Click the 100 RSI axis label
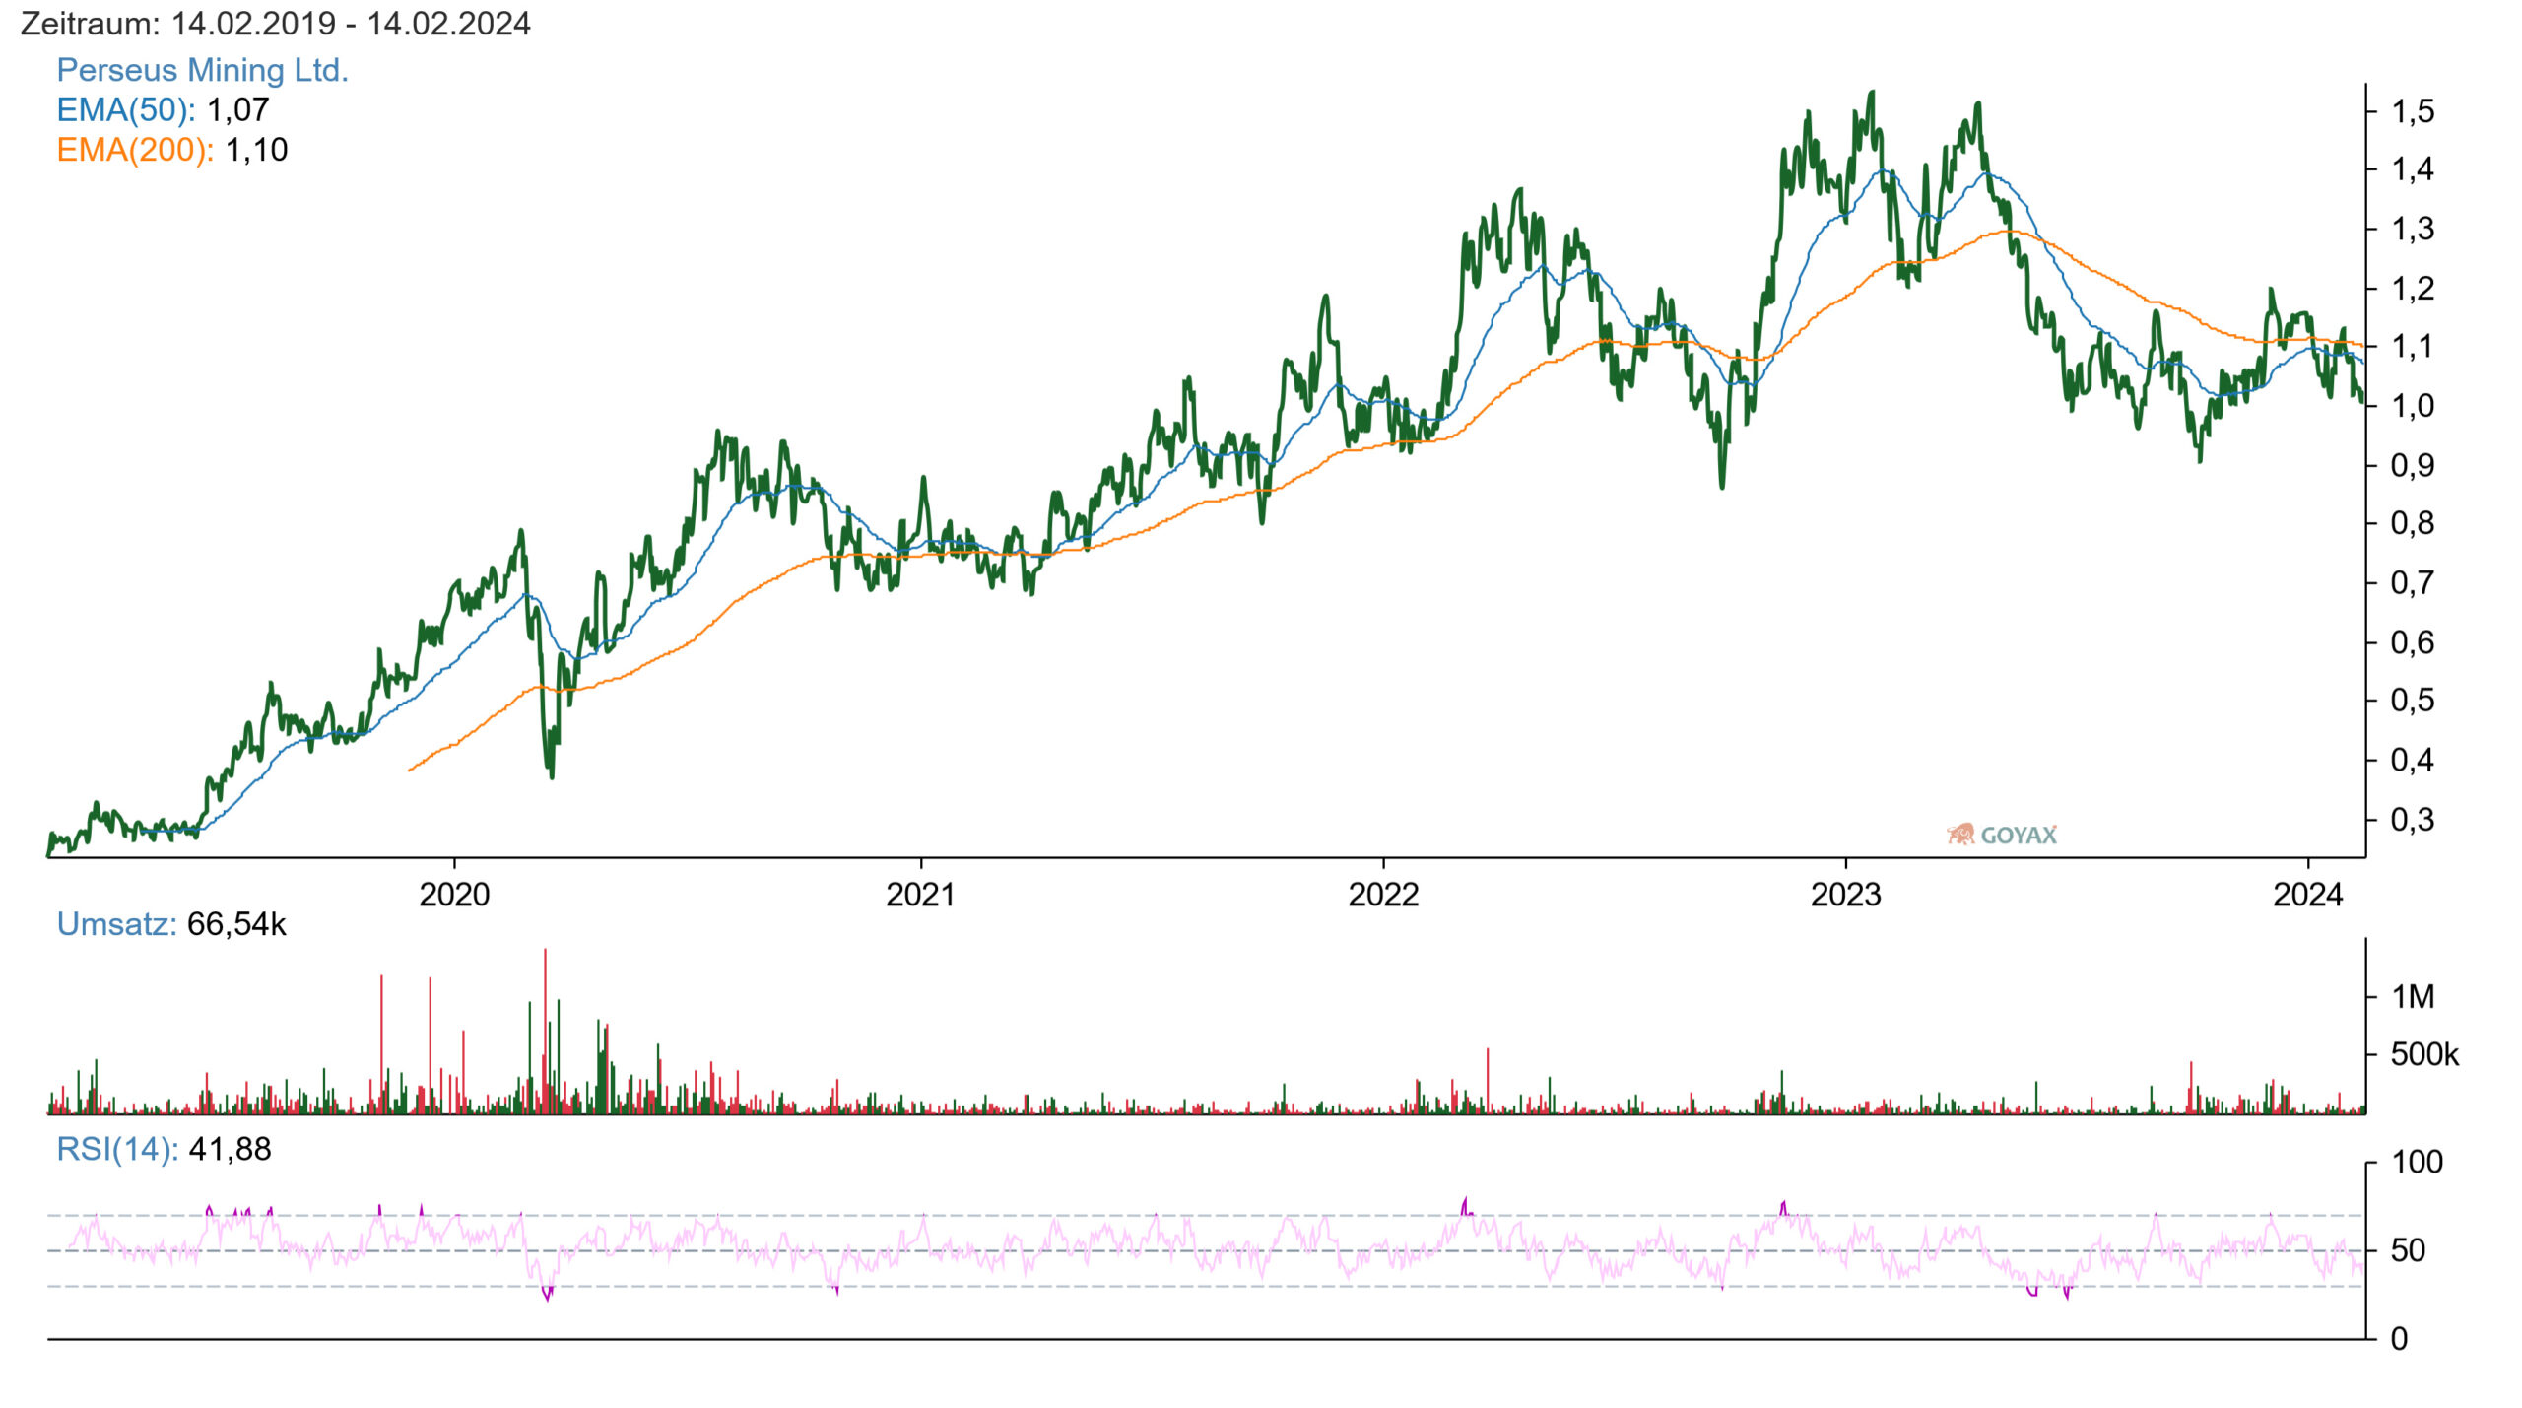Screen dimensions: 2522x1408 [x=2418, y=1163]
